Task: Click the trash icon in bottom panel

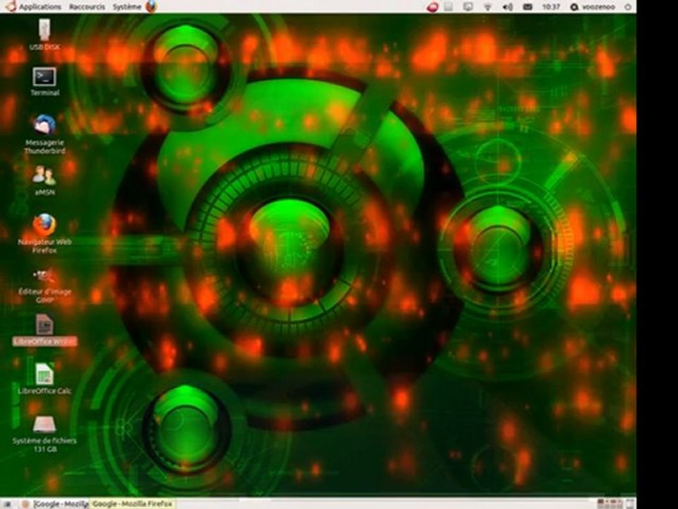Action: point(630,503)
